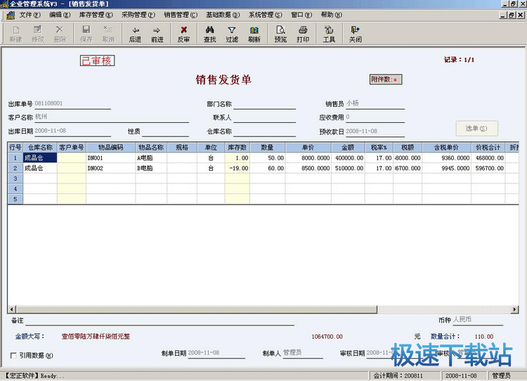527x381 pixels.
Task: Click the 新建 (New) toolbar icon
Action: (15, 34)
